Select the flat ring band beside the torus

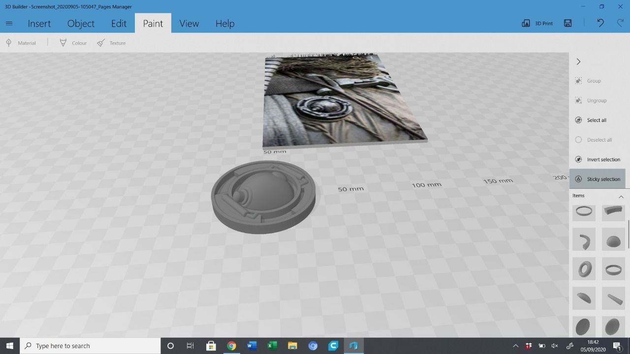tap(613, 269)
